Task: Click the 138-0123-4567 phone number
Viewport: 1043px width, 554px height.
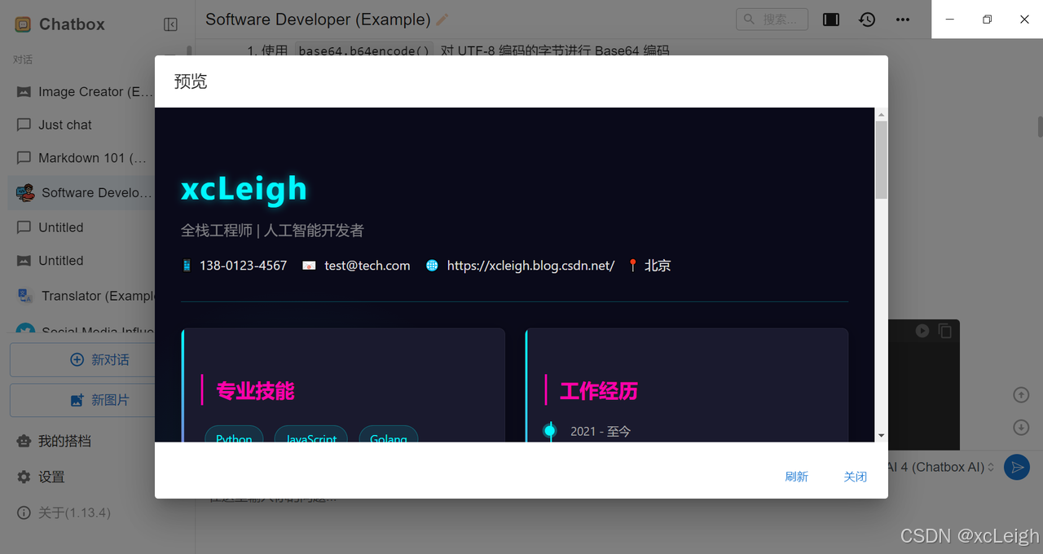Action: pyautogui.click(x=243, y=266)
